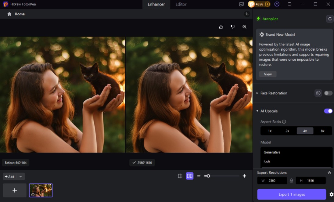The image size is (334, 202).
Task: Give a thumbs down rating
Action: tap(233, 27)
